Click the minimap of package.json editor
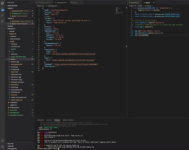Screen dimensions: 189x150 click(x=119, y=10)
